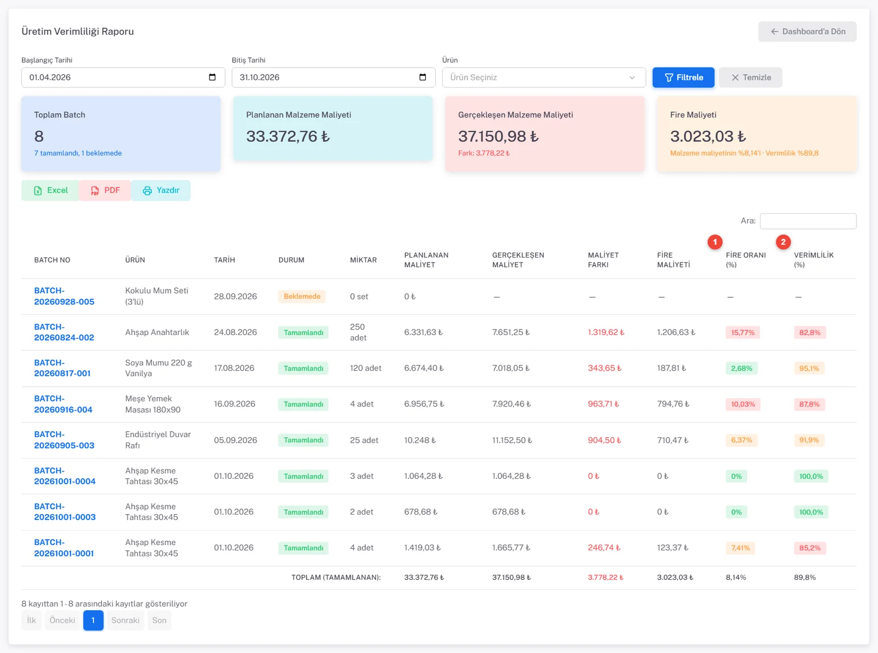Click the Son pagination button
This screenshot has width=878, height=653.
pyautogui.click(x=159, y=621)
